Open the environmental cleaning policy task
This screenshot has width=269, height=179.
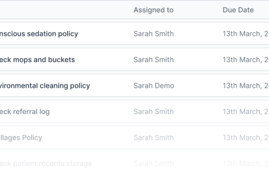45,85
